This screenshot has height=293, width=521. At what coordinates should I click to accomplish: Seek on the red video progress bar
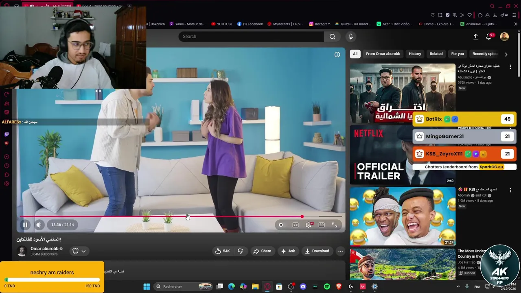(181, 216)
